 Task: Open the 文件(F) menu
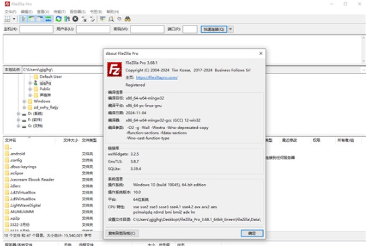[x=10, y=11]
